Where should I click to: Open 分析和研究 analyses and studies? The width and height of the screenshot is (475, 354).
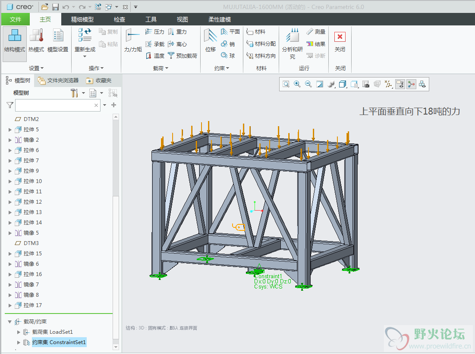pos(293,43)
